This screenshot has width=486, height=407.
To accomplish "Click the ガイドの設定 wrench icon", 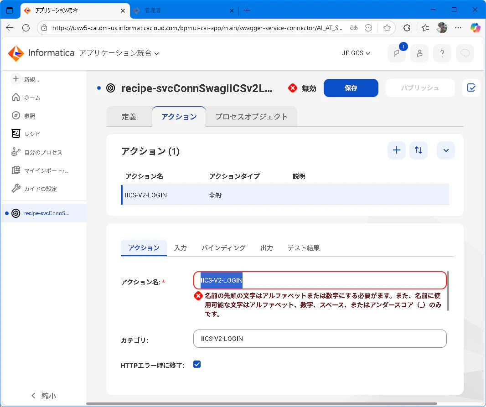I will point(16,188).
